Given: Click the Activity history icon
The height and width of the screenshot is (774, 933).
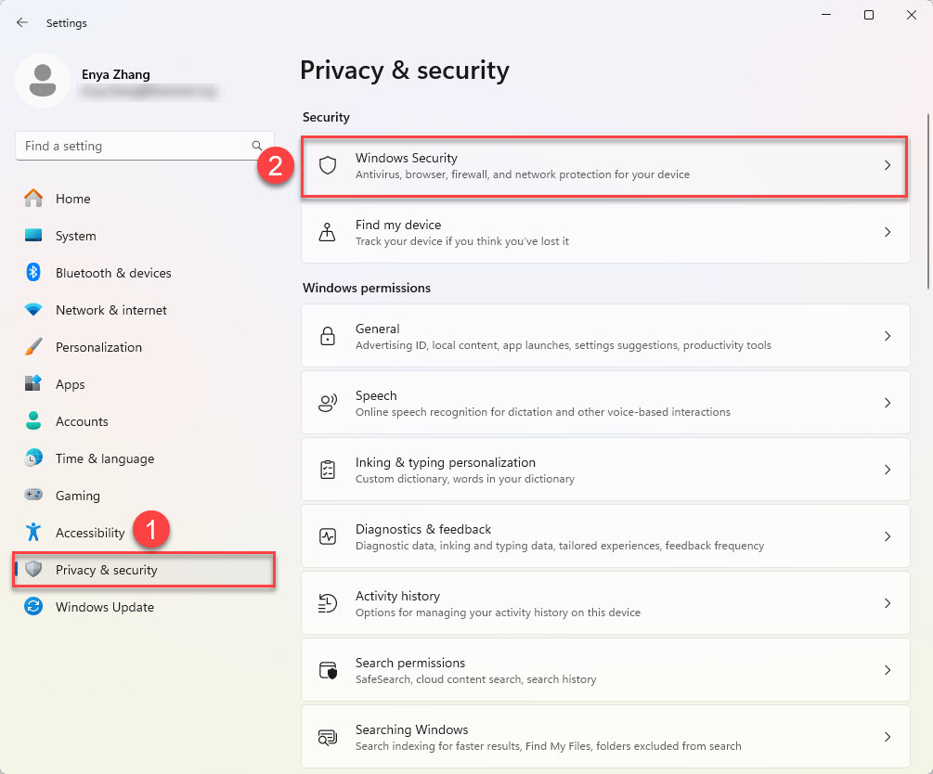Looking at the screenshot, I should (327, 603).
